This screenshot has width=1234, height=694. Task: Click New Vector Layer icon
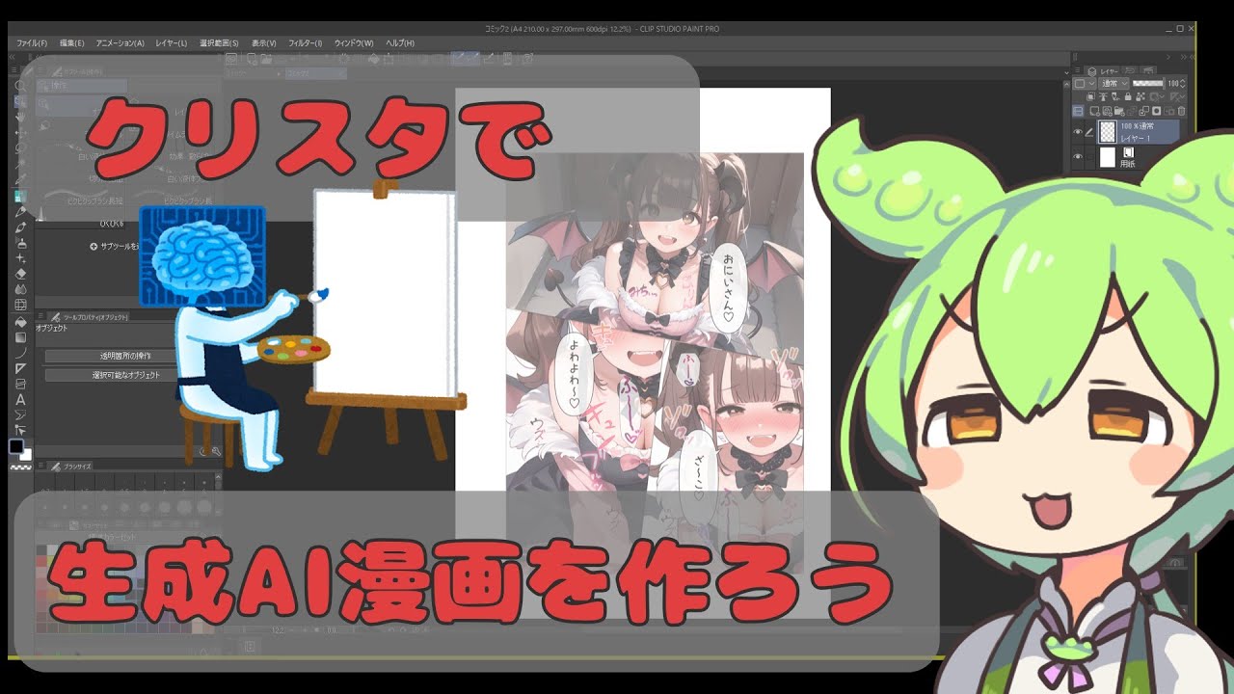(x=1107, y=111)
